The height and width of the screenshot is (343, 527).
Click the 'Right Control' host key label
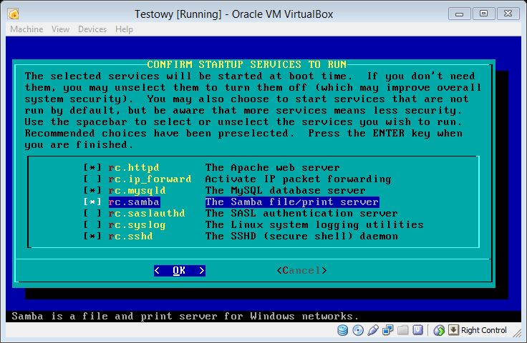click(x=483, y=330)
